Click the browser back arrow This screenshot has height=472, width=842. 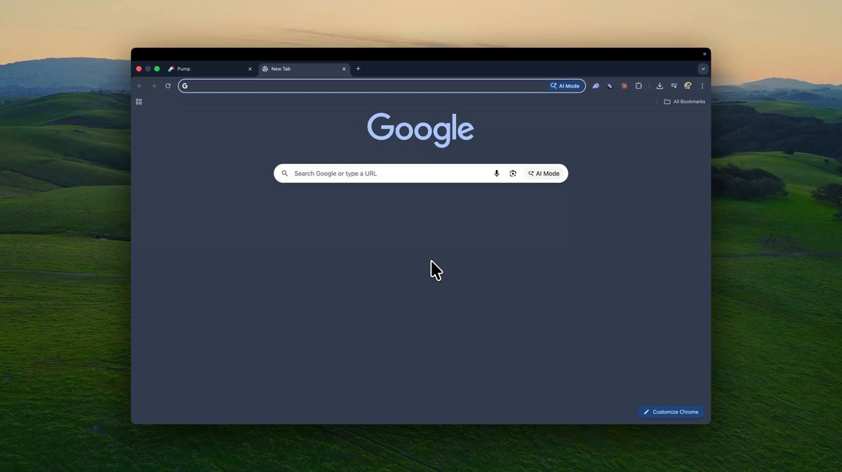coord(140,86)
